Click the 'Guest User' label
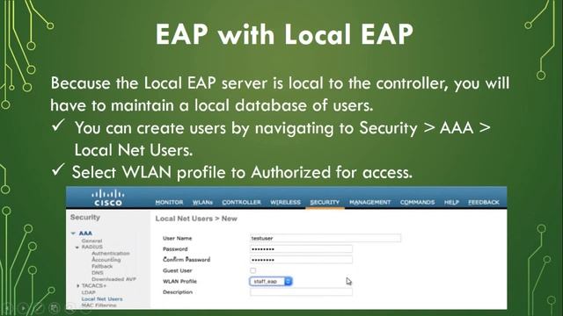Viewport: 563px width, 316px height. click(178, 270)
